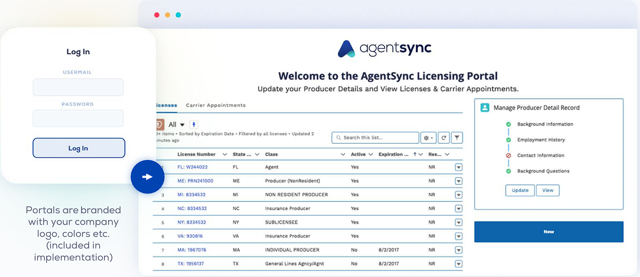The height and width of the screenshot is (277, 640).
Task: Click the View button
Action: coord(548,190)
